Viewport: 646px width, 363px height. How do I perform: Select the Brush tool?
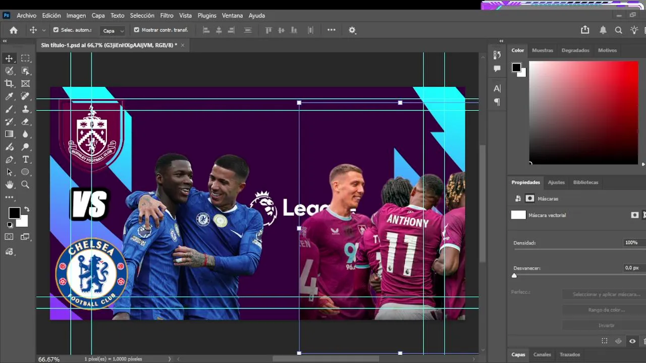pyautogui.click(x=9, y=109)
